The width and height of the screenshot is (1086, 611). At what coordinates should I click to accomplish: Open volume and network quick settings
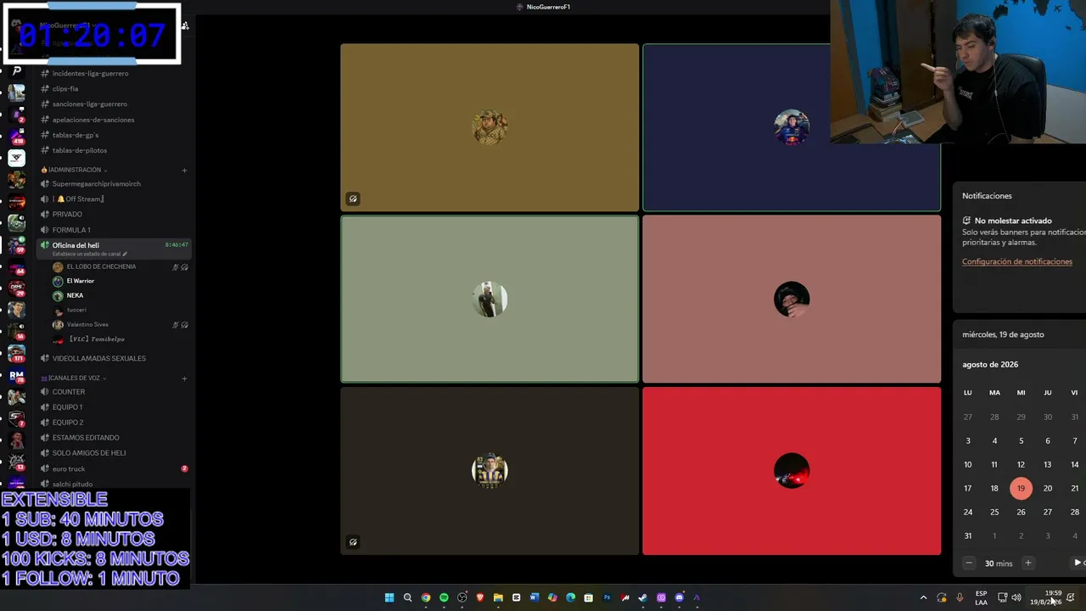[x=1009, y=597]
